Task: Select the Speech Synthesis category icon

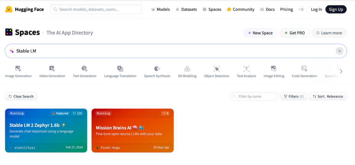Action: 157,69
